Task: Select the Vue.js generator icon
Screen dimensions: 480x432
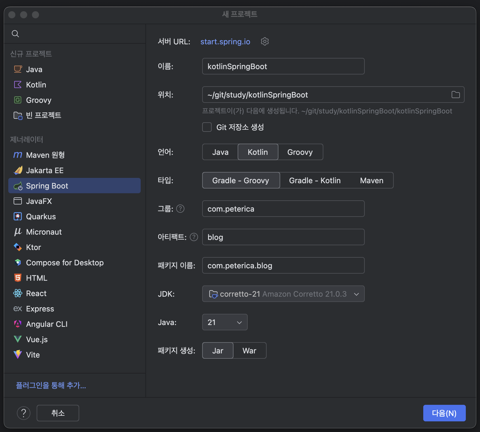Action: tap(18, 339)
